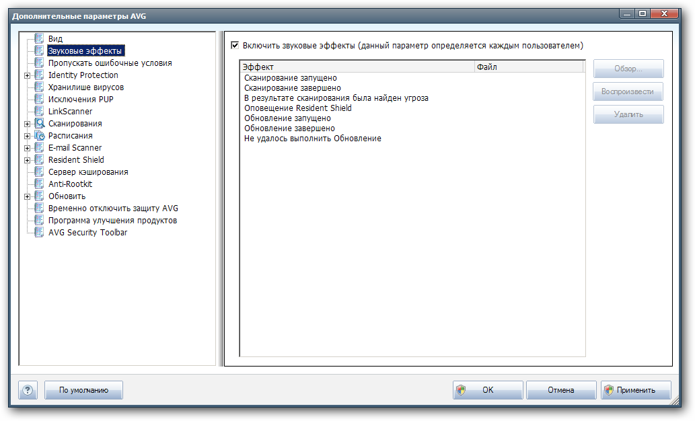Click the E-mail Scanner tree icon
The height and width of the screenshot is (421, 695).
coord(39,147)
